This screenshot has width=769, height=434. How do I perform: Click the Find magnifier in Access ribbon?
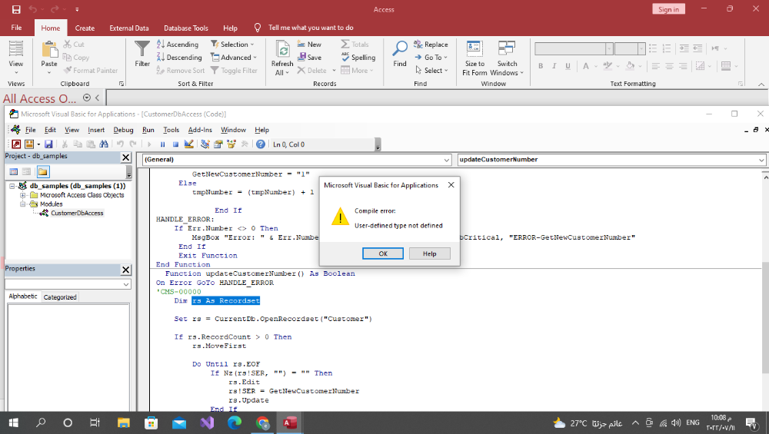[x=400, y=54]
